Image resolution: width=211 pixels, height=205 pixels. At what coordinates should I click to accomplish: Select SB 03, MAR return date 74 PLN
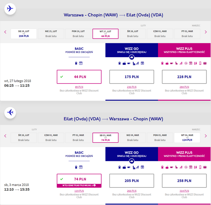pos(106,138)
